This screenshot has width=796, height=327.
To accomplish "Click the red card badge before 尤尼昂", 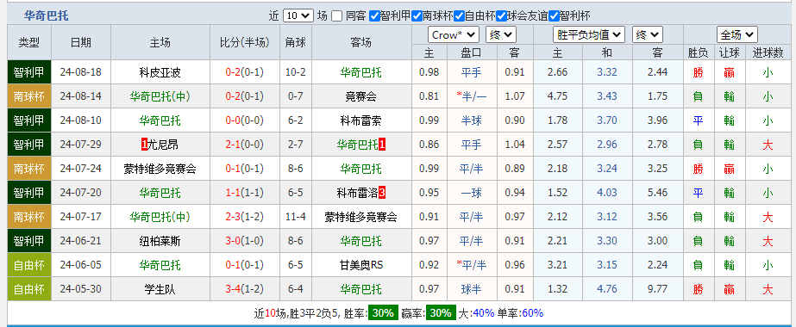I will [144, 145].
